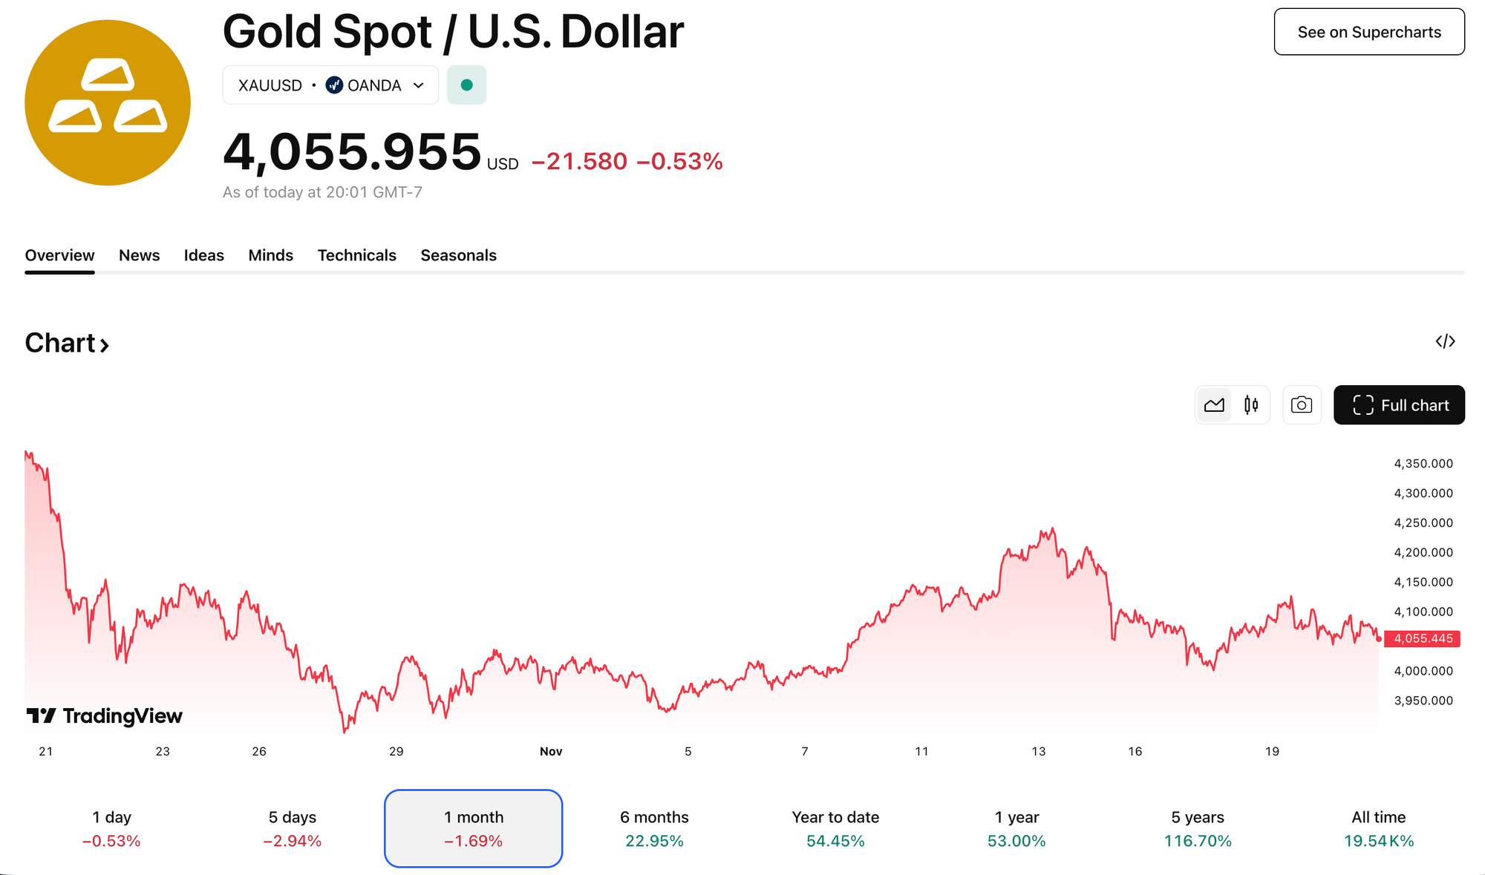Choose the All time range

pos(1378,828)
